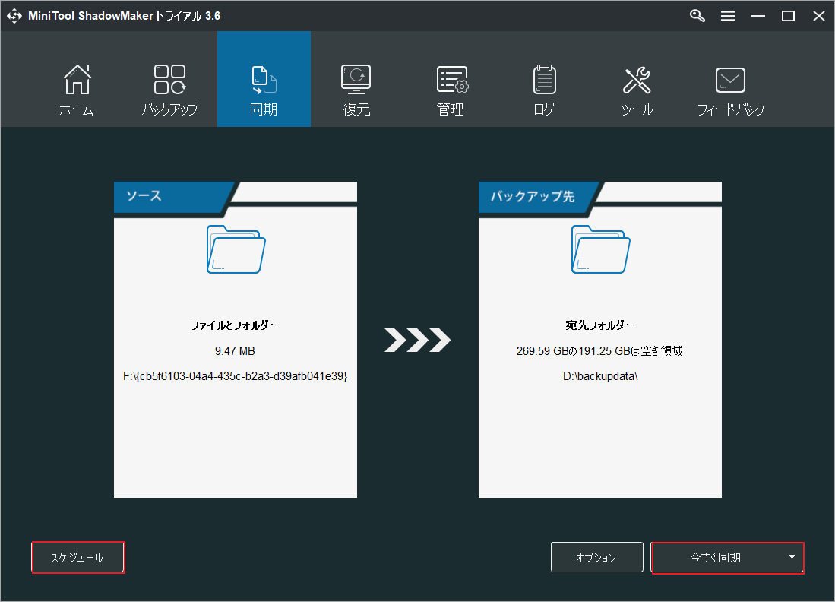Image resolution: width=835 pixels, height=602 pixels.
Task: Open the オプション options button
Action: (597, 557)
